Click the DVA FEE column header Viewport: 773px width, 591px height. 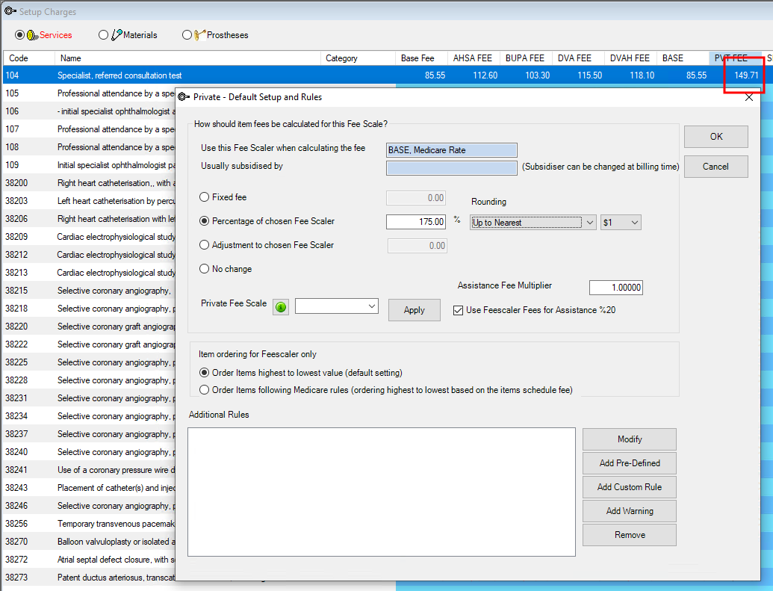point(578,58)
